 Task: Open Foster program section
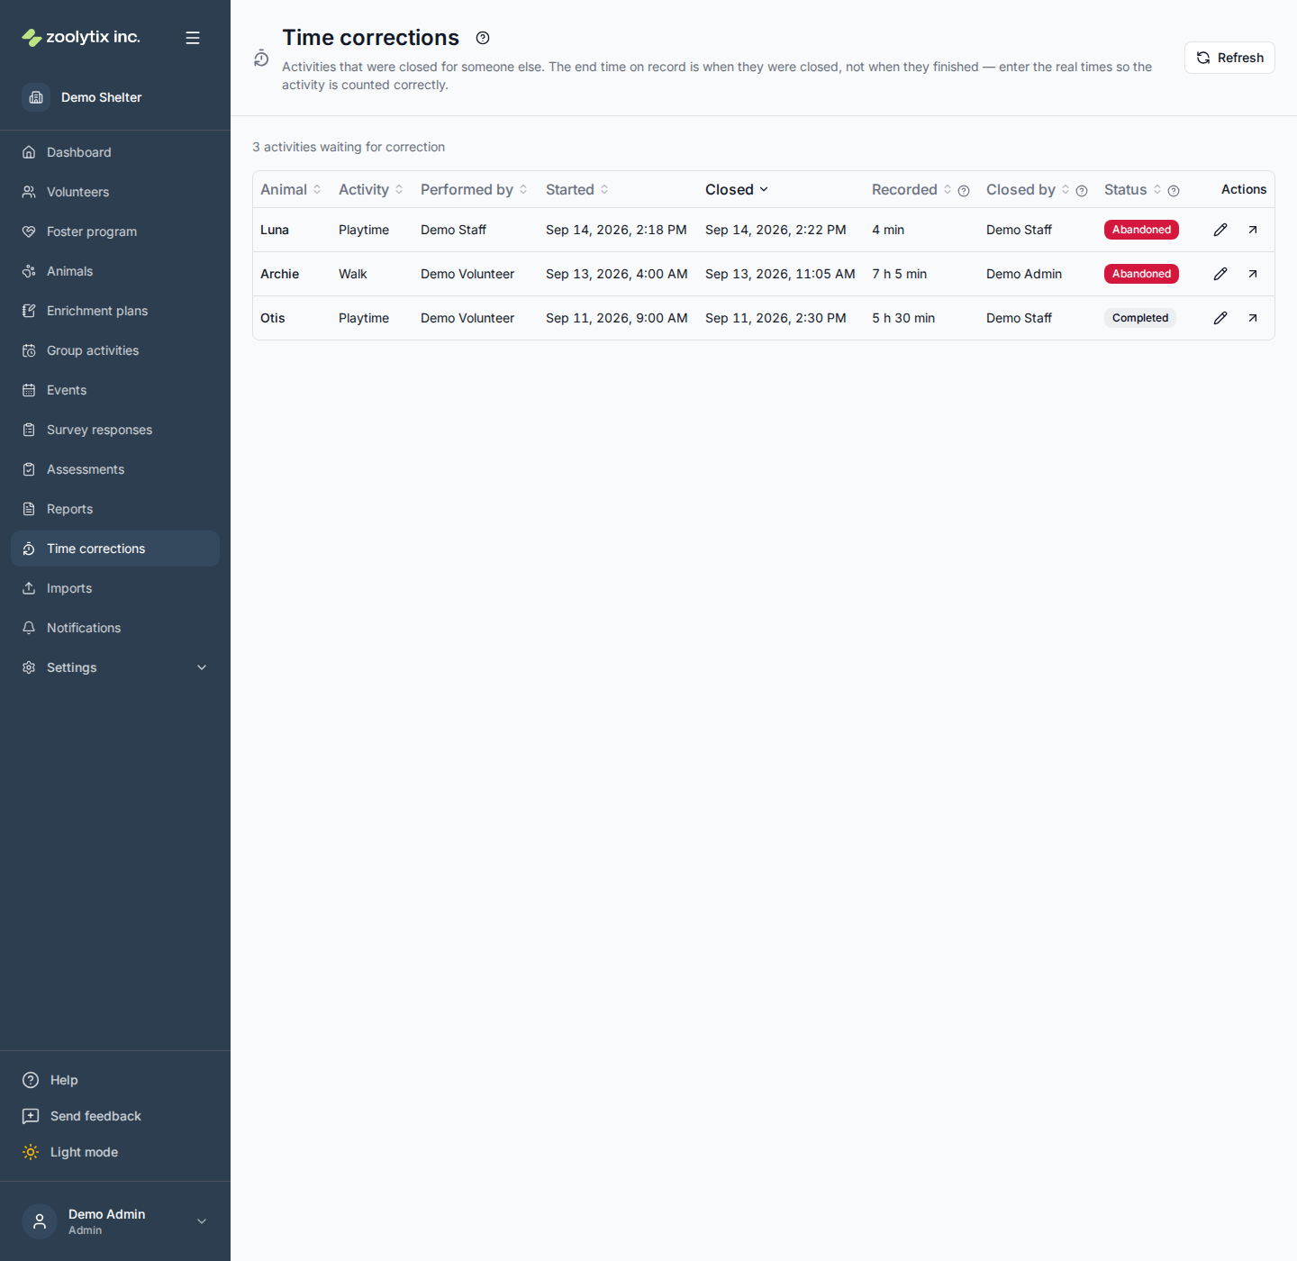click(x=115, y=231)
